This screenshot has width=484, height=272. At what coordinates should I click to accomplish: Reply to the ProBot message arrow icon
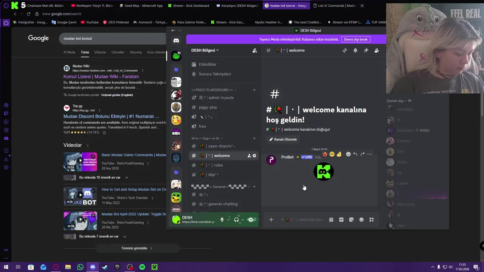355,154
